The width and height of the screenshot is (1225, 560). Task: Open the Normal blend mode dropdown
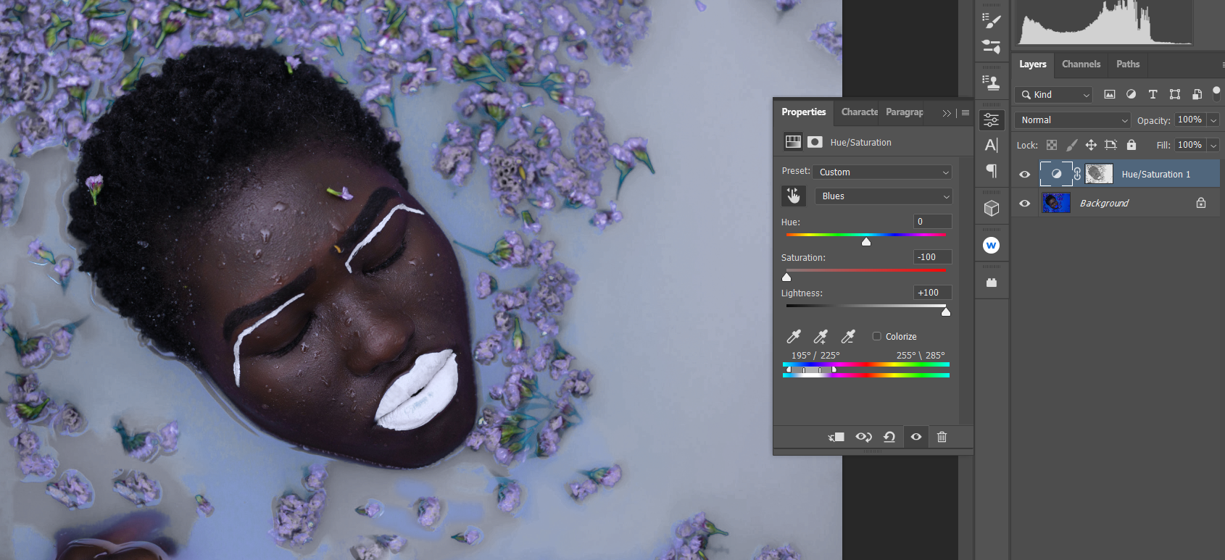pyautogui.click(x=1073, y=120)
